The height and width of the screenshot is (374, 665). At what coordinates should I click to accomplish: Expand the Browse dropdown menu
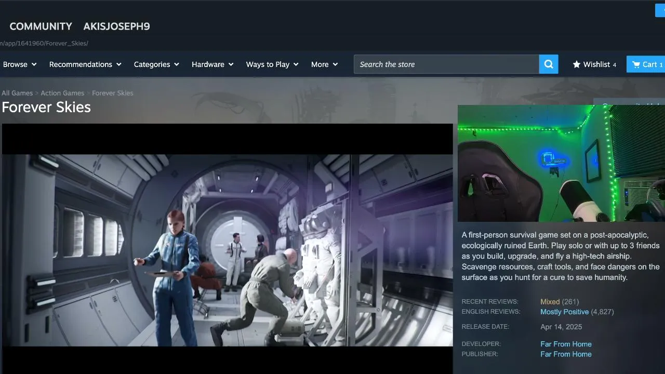20,64
